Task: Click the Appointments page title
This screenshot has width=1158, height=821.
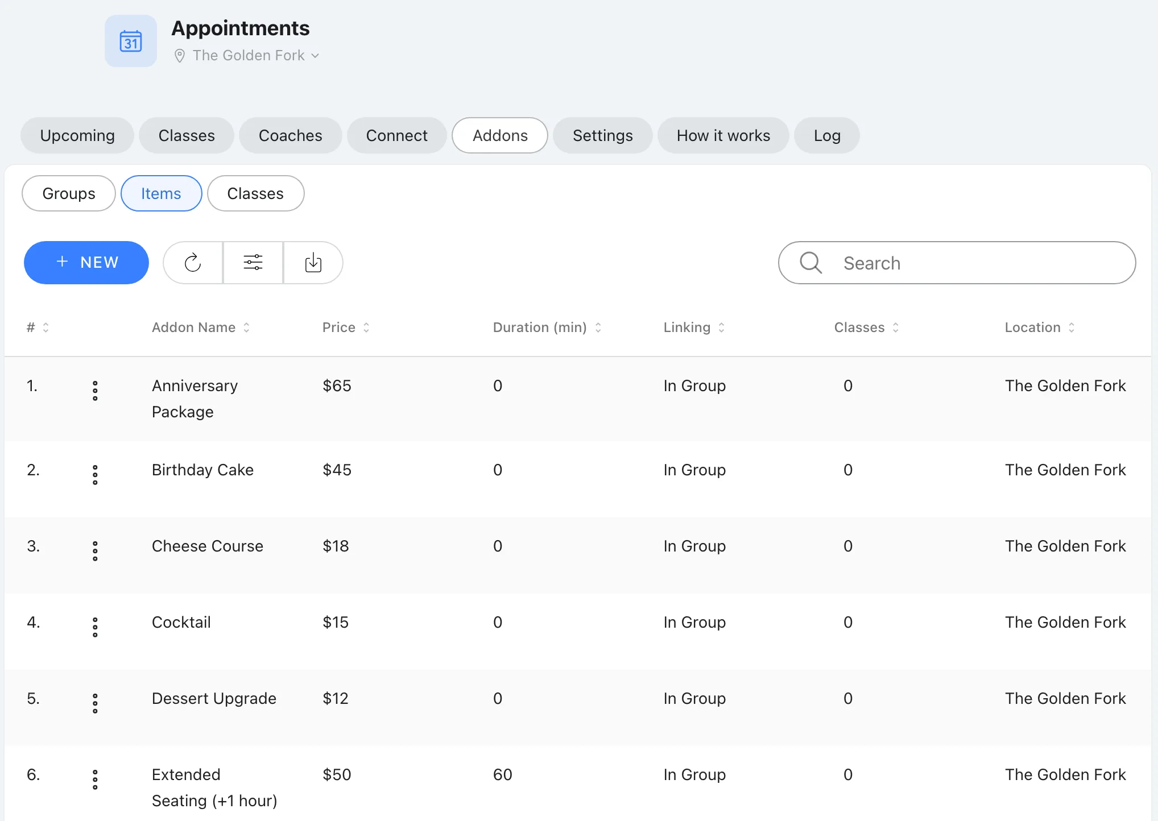Action: [241, 28]
